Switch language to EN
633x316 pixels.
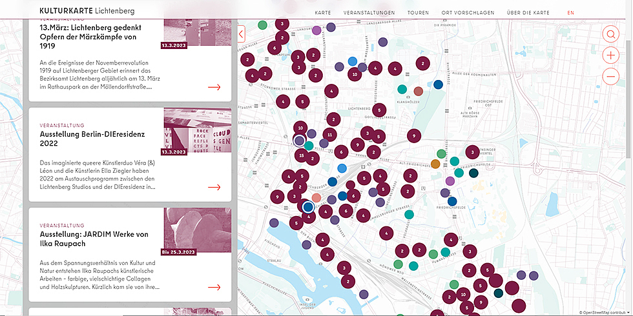pyautogui.click(x=570, y=12)
